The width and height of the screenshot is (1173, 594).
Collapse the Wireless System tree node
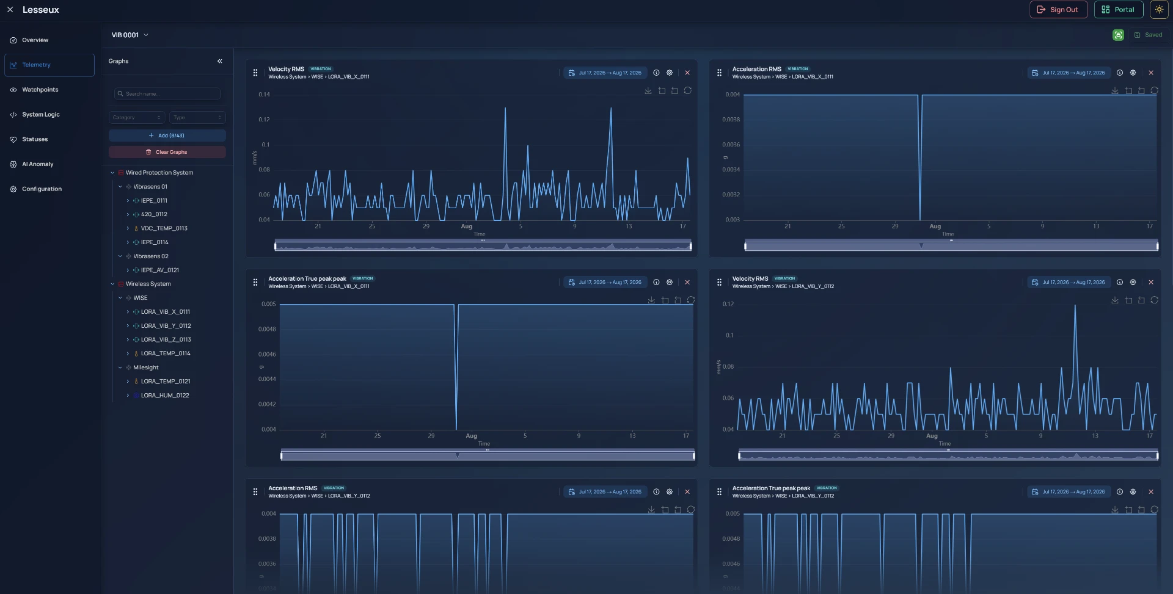pos(112,284)
